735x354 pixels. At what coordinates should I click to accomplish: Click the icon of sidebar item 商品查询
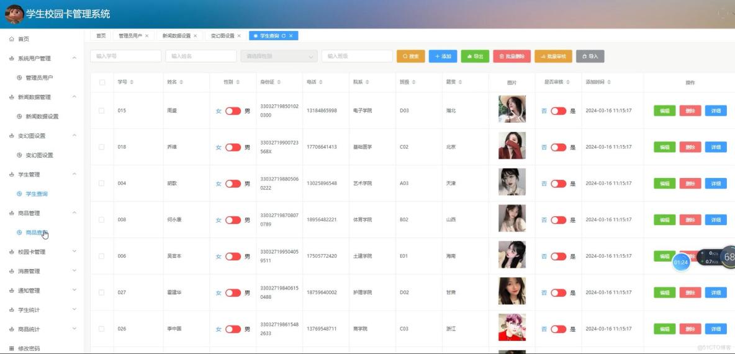pyautogui.click(x=19, y=232)
